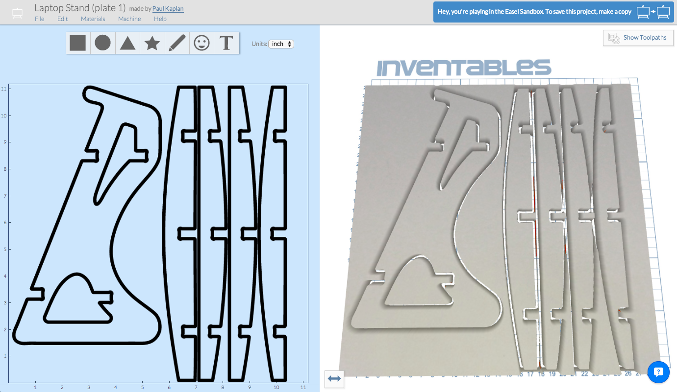
Task: Open the File menu
Action: pos(39,19)
